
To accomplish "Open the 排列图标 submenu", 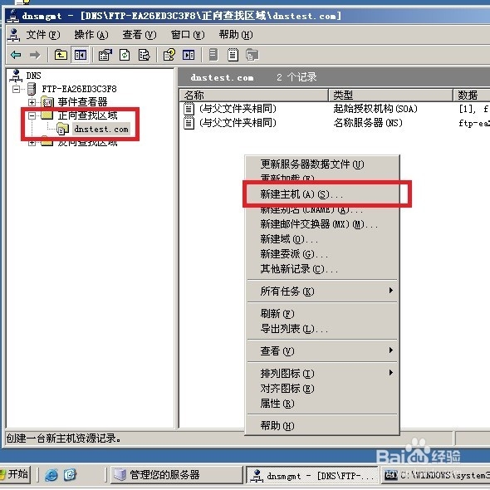I will [322, 374].
